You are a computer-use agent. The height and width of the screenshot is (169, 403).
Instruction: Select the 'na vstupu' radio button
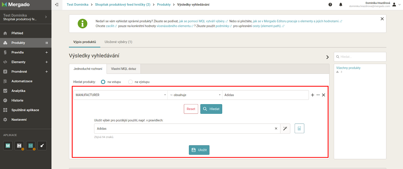[x=103, y=82]
